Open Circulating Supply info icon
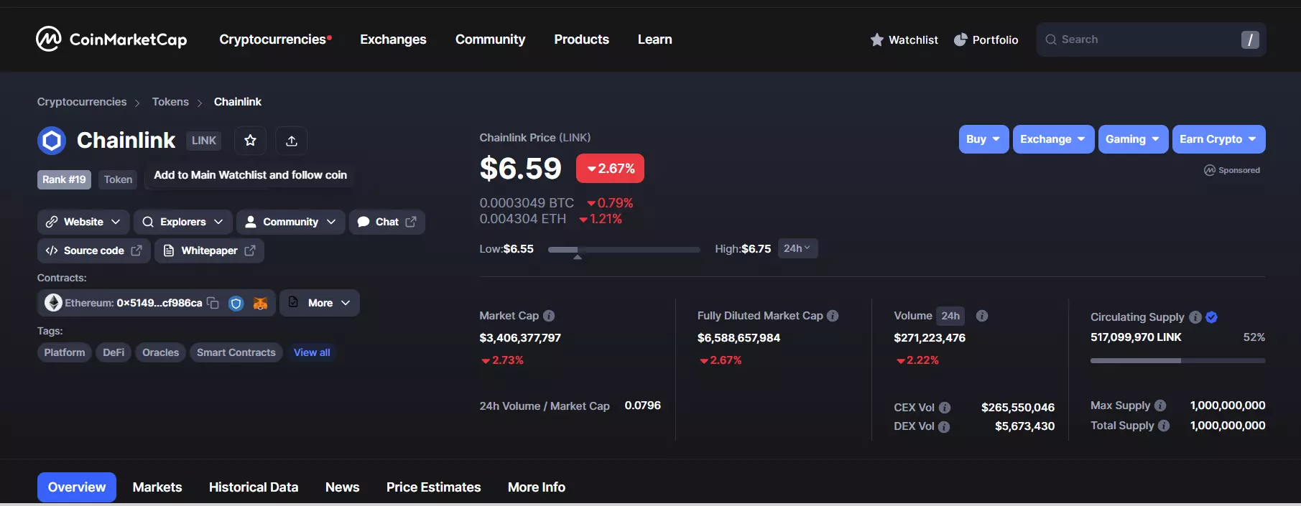 1195,317
